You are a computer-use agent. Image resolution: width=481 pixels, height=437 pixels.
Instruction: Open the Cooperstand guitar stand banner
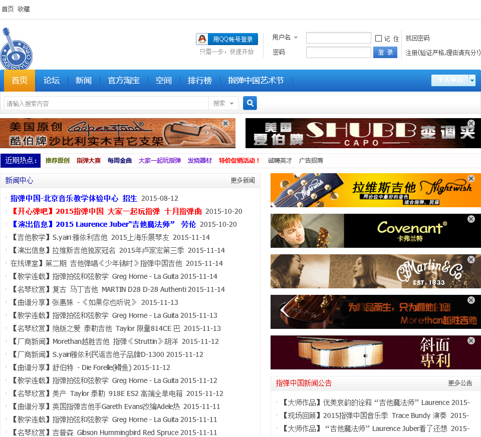[x=117, y=133]
